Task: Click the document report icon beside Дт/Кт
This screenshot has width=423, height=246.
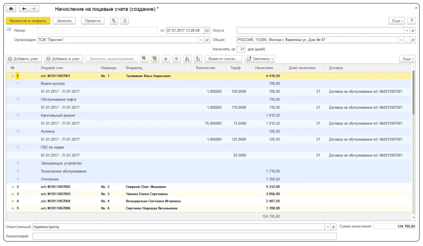Action: [x=124, y=21]
